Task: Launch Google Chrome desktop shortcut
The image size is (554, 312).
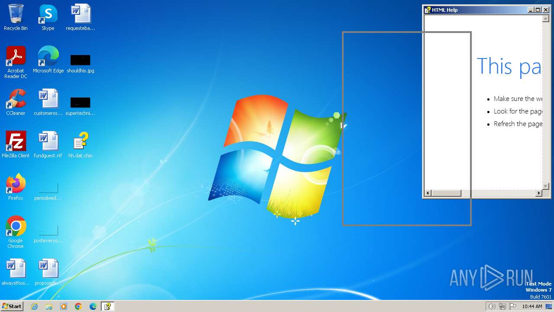Action: (x=16, y=232)
